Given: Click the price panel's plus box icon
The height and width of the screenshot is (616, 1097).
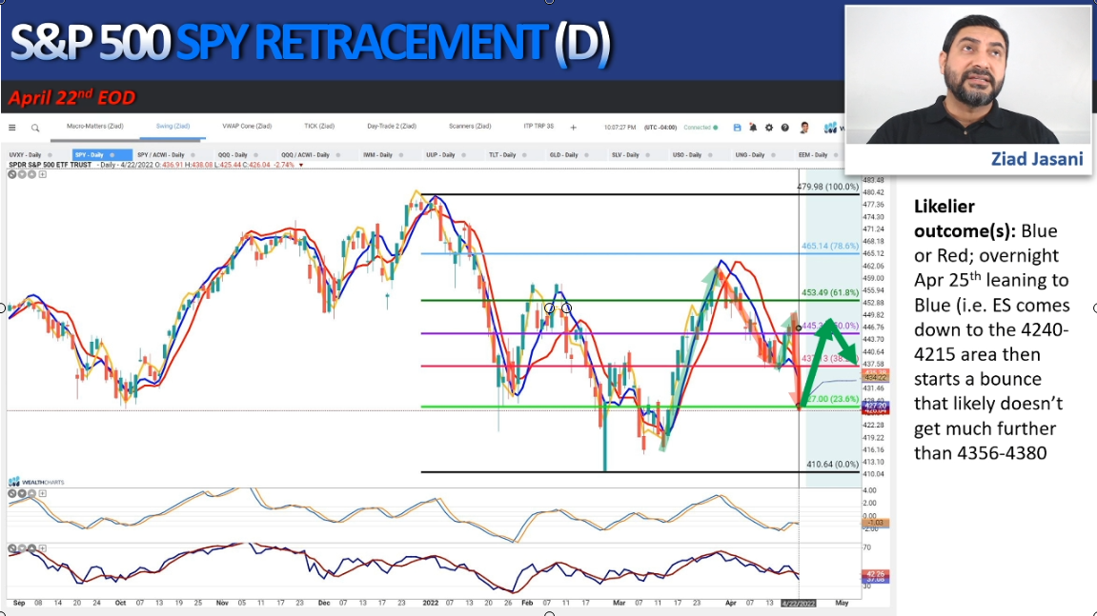Looking at the screenshot, I should pyautogui.click(x=42, y=174).
